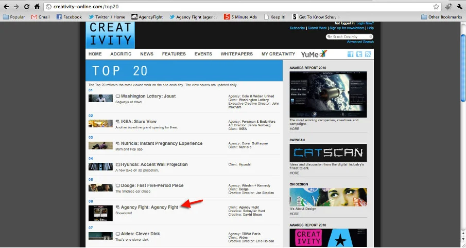
Task: Click the search magnifier dropdown icon
Action: point(330,37)
